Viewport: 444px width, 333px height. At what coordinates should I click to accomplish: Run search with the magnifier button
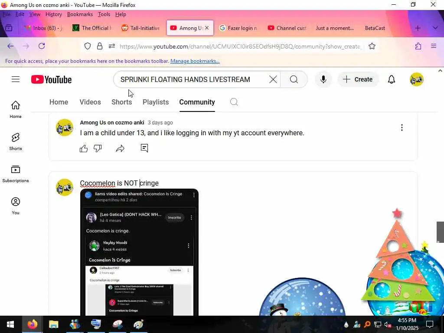point(294,80)
